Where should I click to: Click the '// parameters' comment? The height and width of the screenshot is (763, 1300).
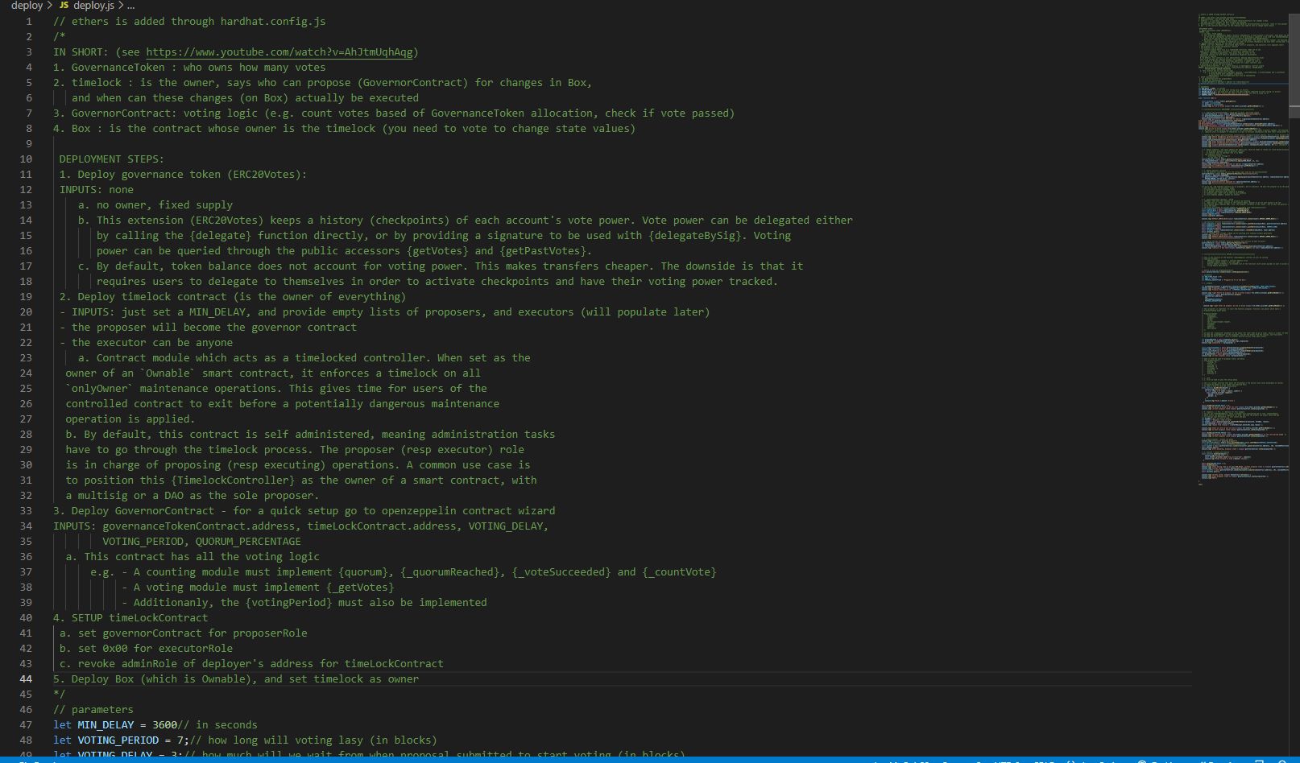tap(93, 709)
